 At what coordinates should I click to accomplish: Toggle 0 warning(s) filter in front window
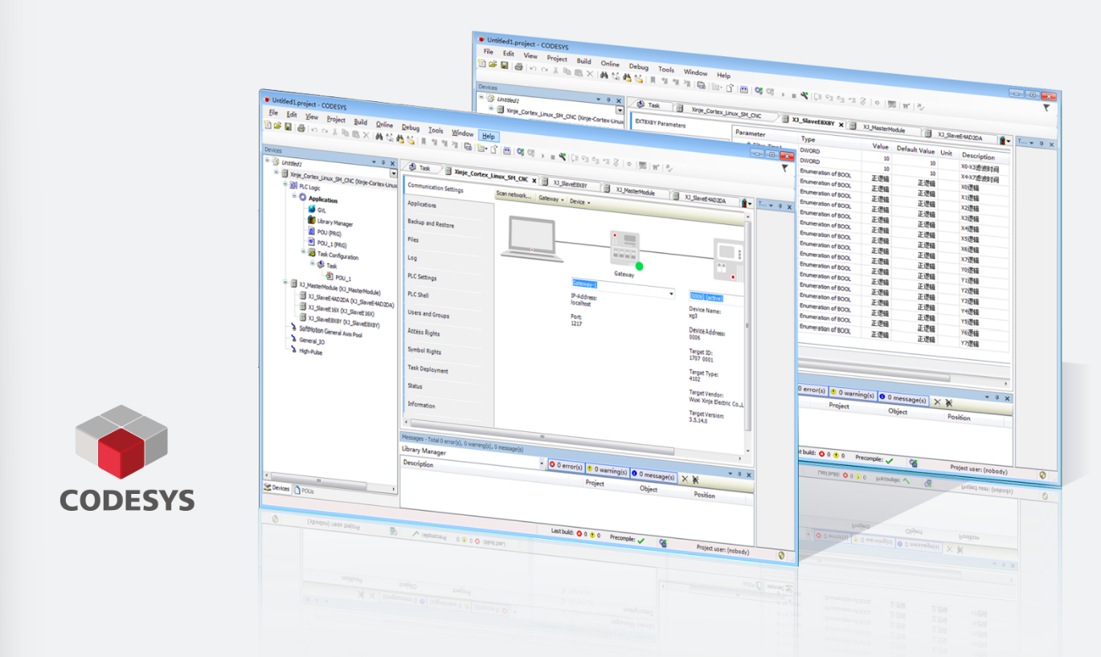pos(607,471)
